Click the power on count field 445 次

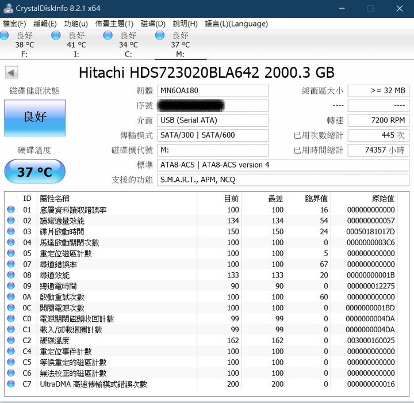378,135
